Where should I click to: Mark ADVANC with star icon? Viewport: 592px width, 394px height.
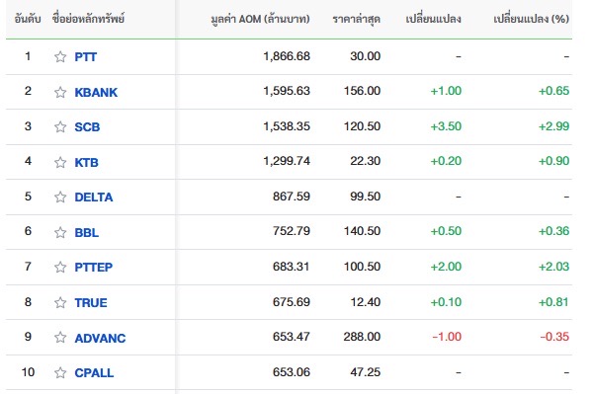60,337
